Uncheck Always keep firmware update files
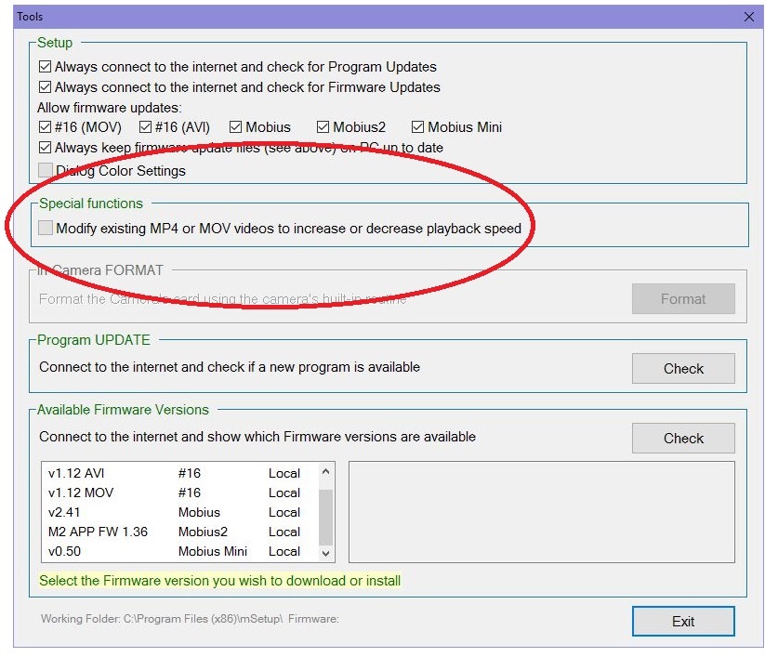This screenshot has height=657, width=765. [46, 148]
